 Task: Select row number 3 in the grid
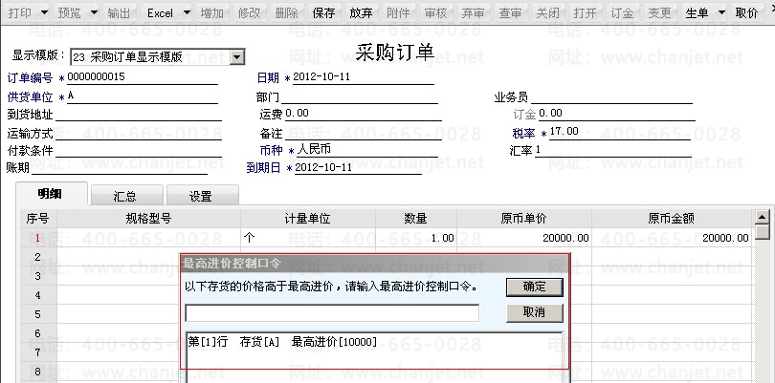click(38, 276)
